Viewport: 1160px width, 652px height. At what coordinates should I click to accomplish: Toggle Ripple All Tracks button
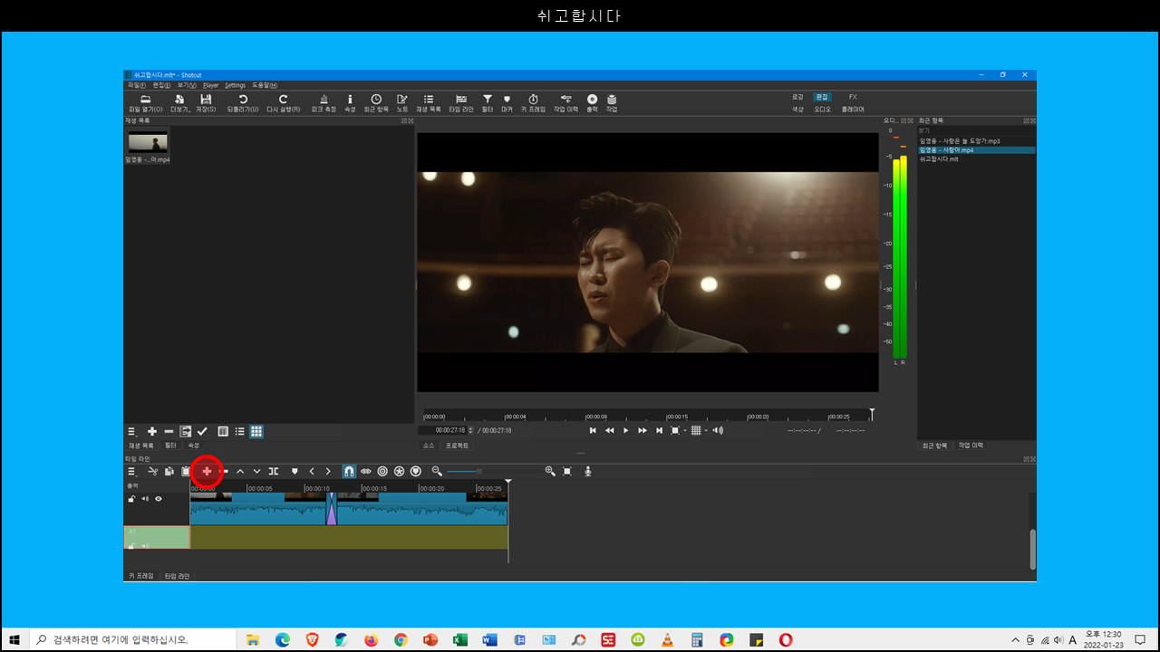tap(399, 471)
